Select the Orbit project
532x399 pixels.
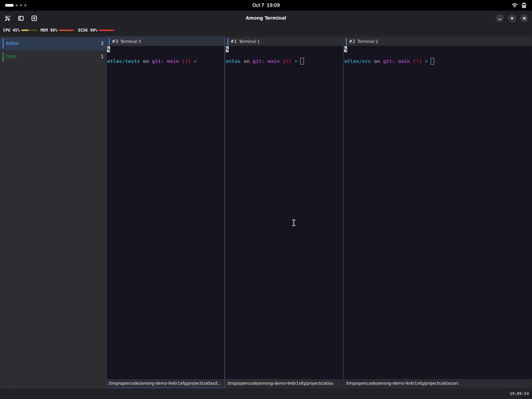[53, 57]
